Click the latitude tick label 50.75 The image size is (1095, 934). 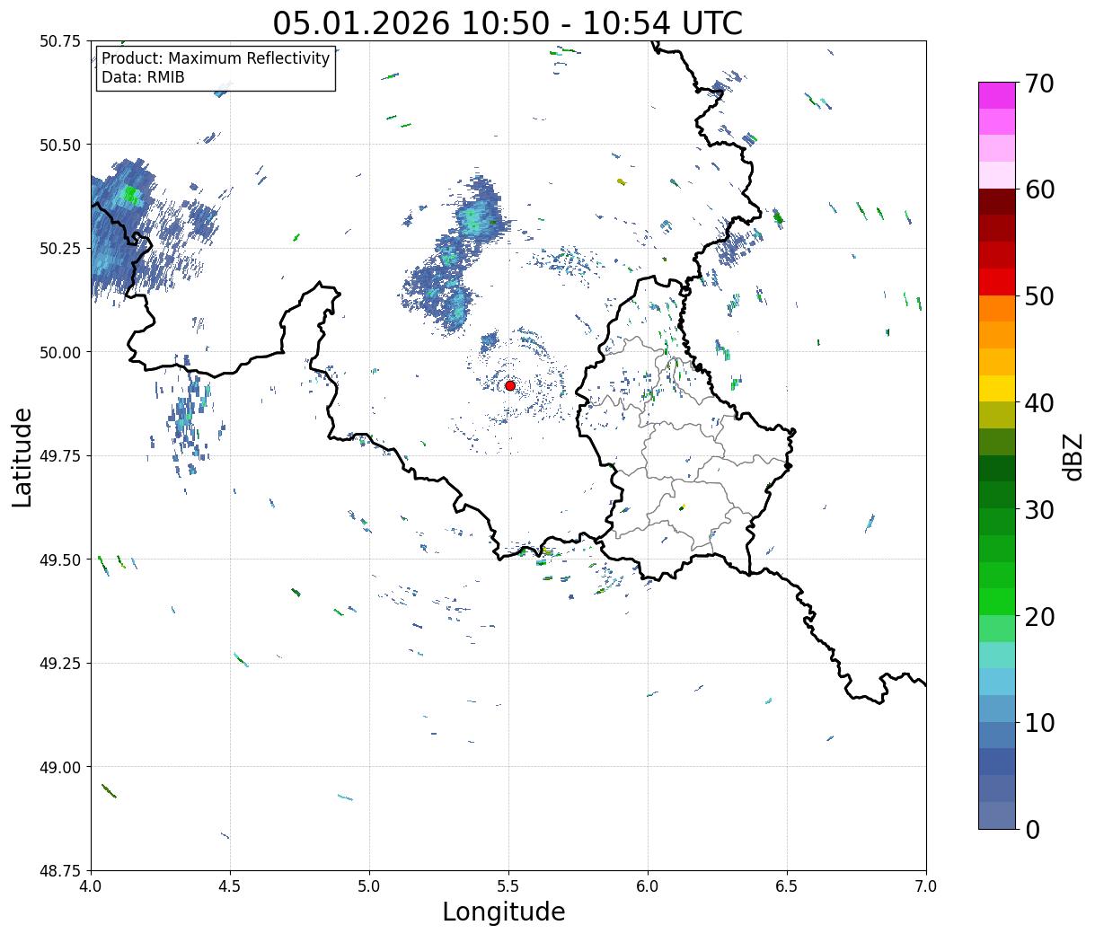(60, 41)
